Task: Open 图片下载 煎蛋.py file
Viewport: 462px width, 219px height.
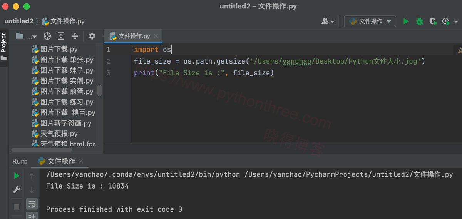Action: coord(62,92)
